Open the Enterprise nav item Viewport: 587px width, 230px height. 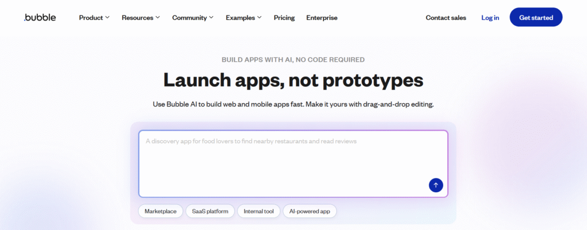[x=322, y=18]
